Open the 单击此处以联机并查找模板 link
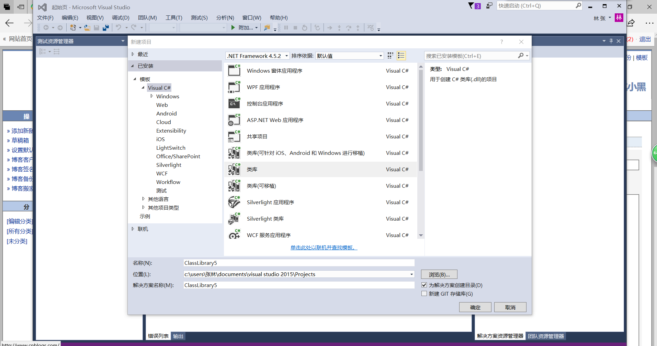This screenshot has width=657, height=346. pyautogui.click(x=324, y=247)
